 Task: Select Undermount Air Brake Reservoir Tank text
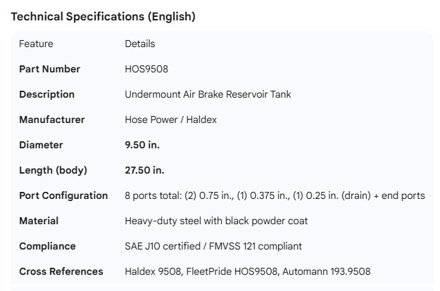(208, 94)
